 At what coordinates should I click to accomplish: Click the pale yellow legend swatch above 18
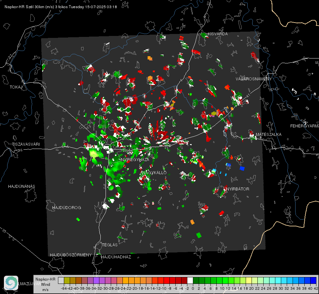point(249,280)
